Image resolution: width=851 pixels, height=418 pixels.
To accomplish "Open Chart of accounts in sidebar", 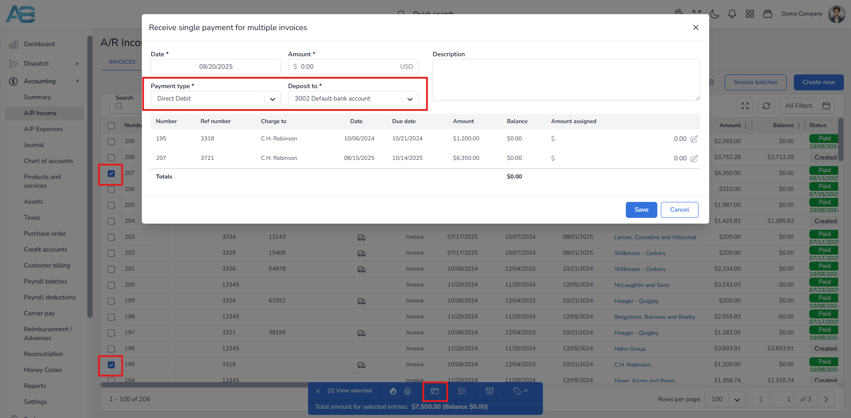I will (x=48, y=161).
